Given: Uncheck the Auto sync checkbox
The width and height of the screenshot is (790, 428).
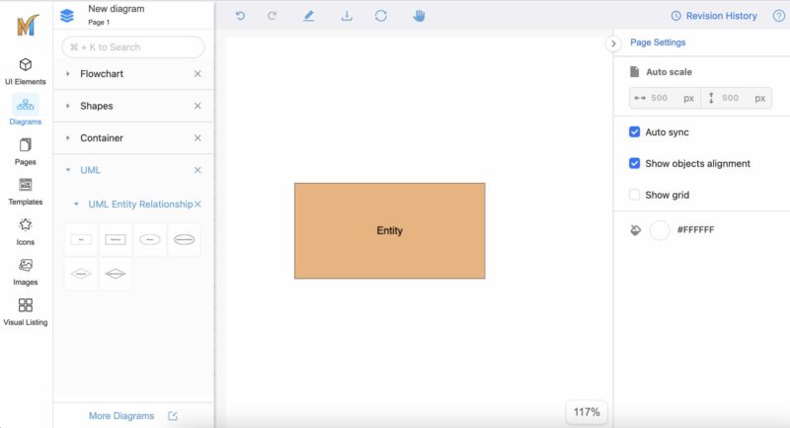Looking at the screenshot, I should [x=635, y=132].
